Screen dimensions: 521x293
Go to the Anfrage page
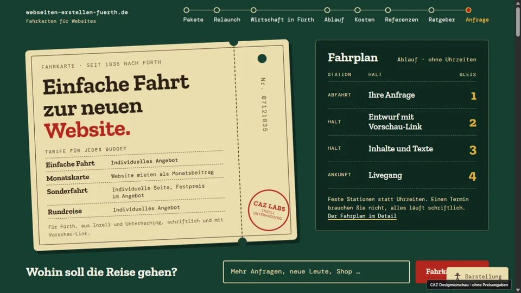(x=477, y=20)
